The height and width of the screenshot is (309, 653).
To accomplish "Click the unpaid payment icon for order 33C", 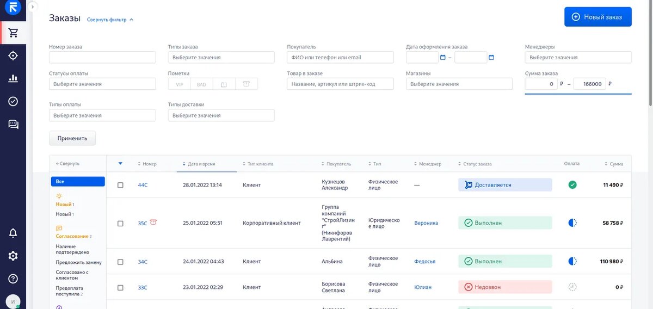I will point(572,287).
